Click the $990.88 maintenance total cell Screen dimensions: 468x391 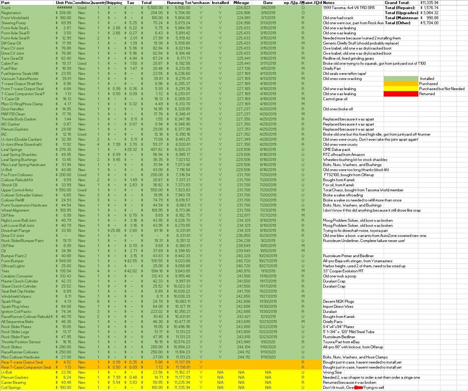click(x=430, y=18)
